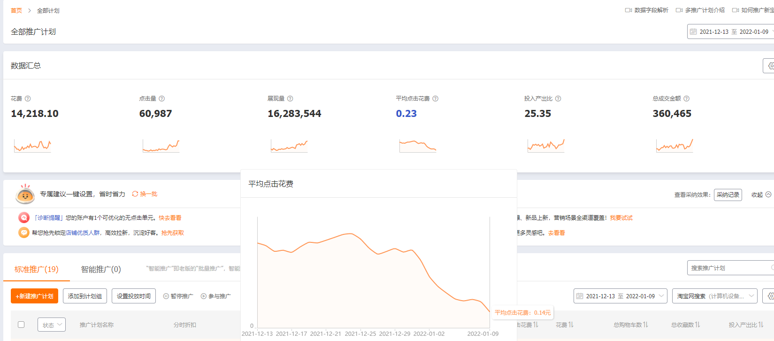Switch to the 智能推广(0) tab
This screenshot has width=774, height=341.
click(x=101, y=269)
